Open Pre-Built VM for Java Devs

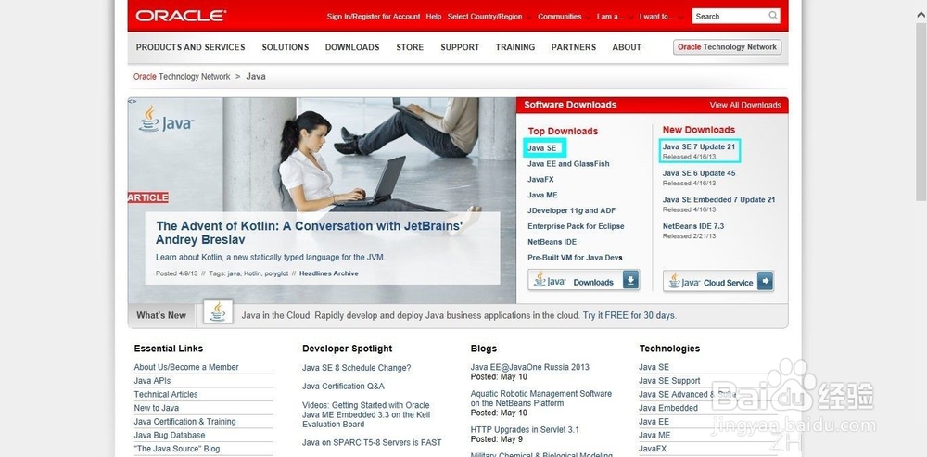(x=575, y=258)
